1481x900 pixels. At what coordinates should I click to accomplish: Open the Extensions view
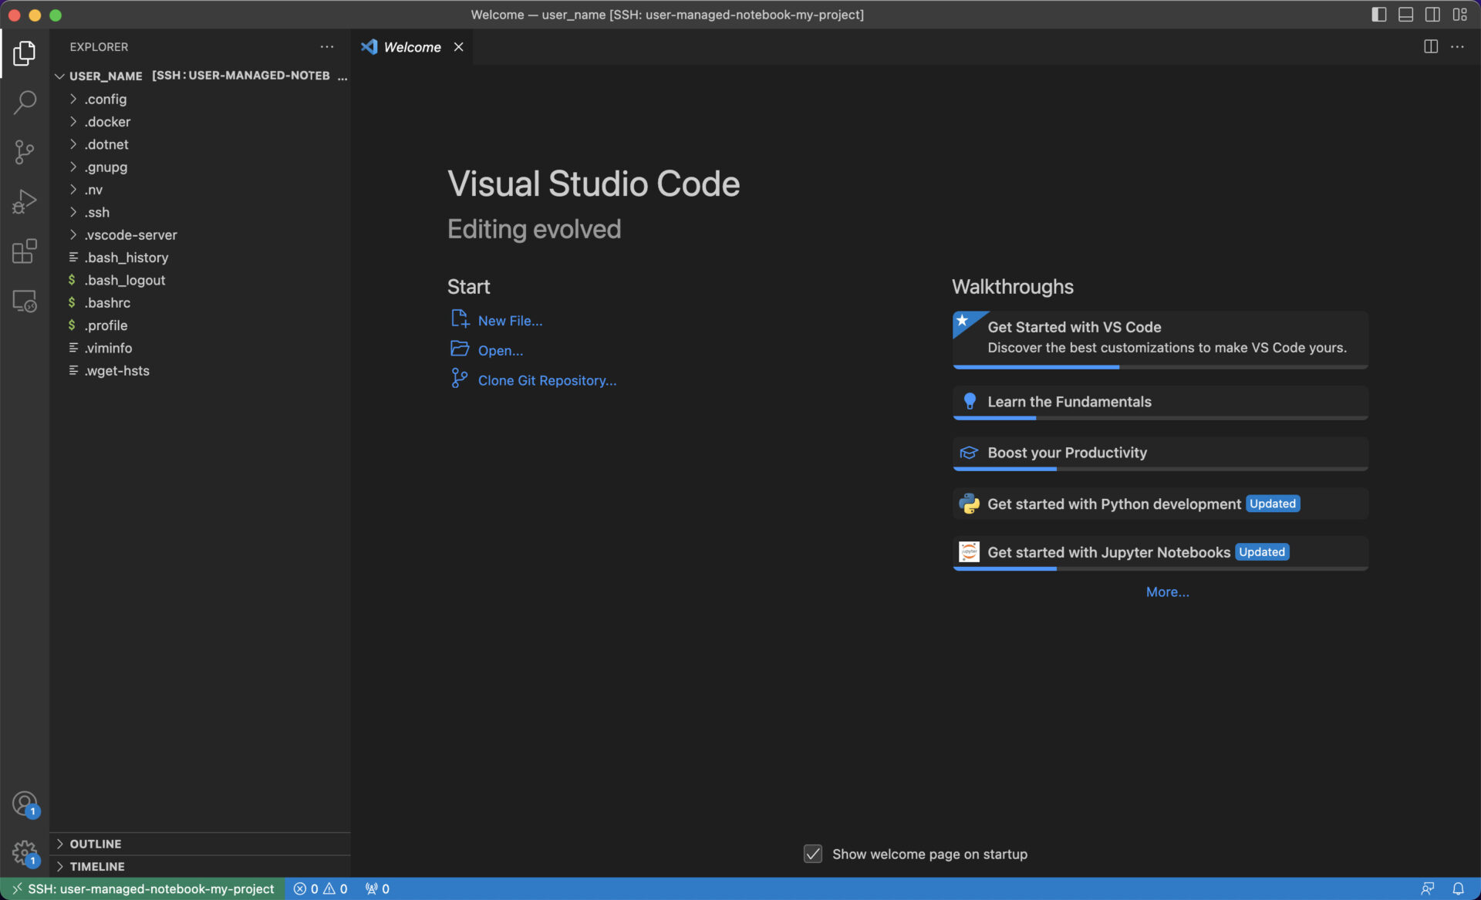click(x=25, y=251)
